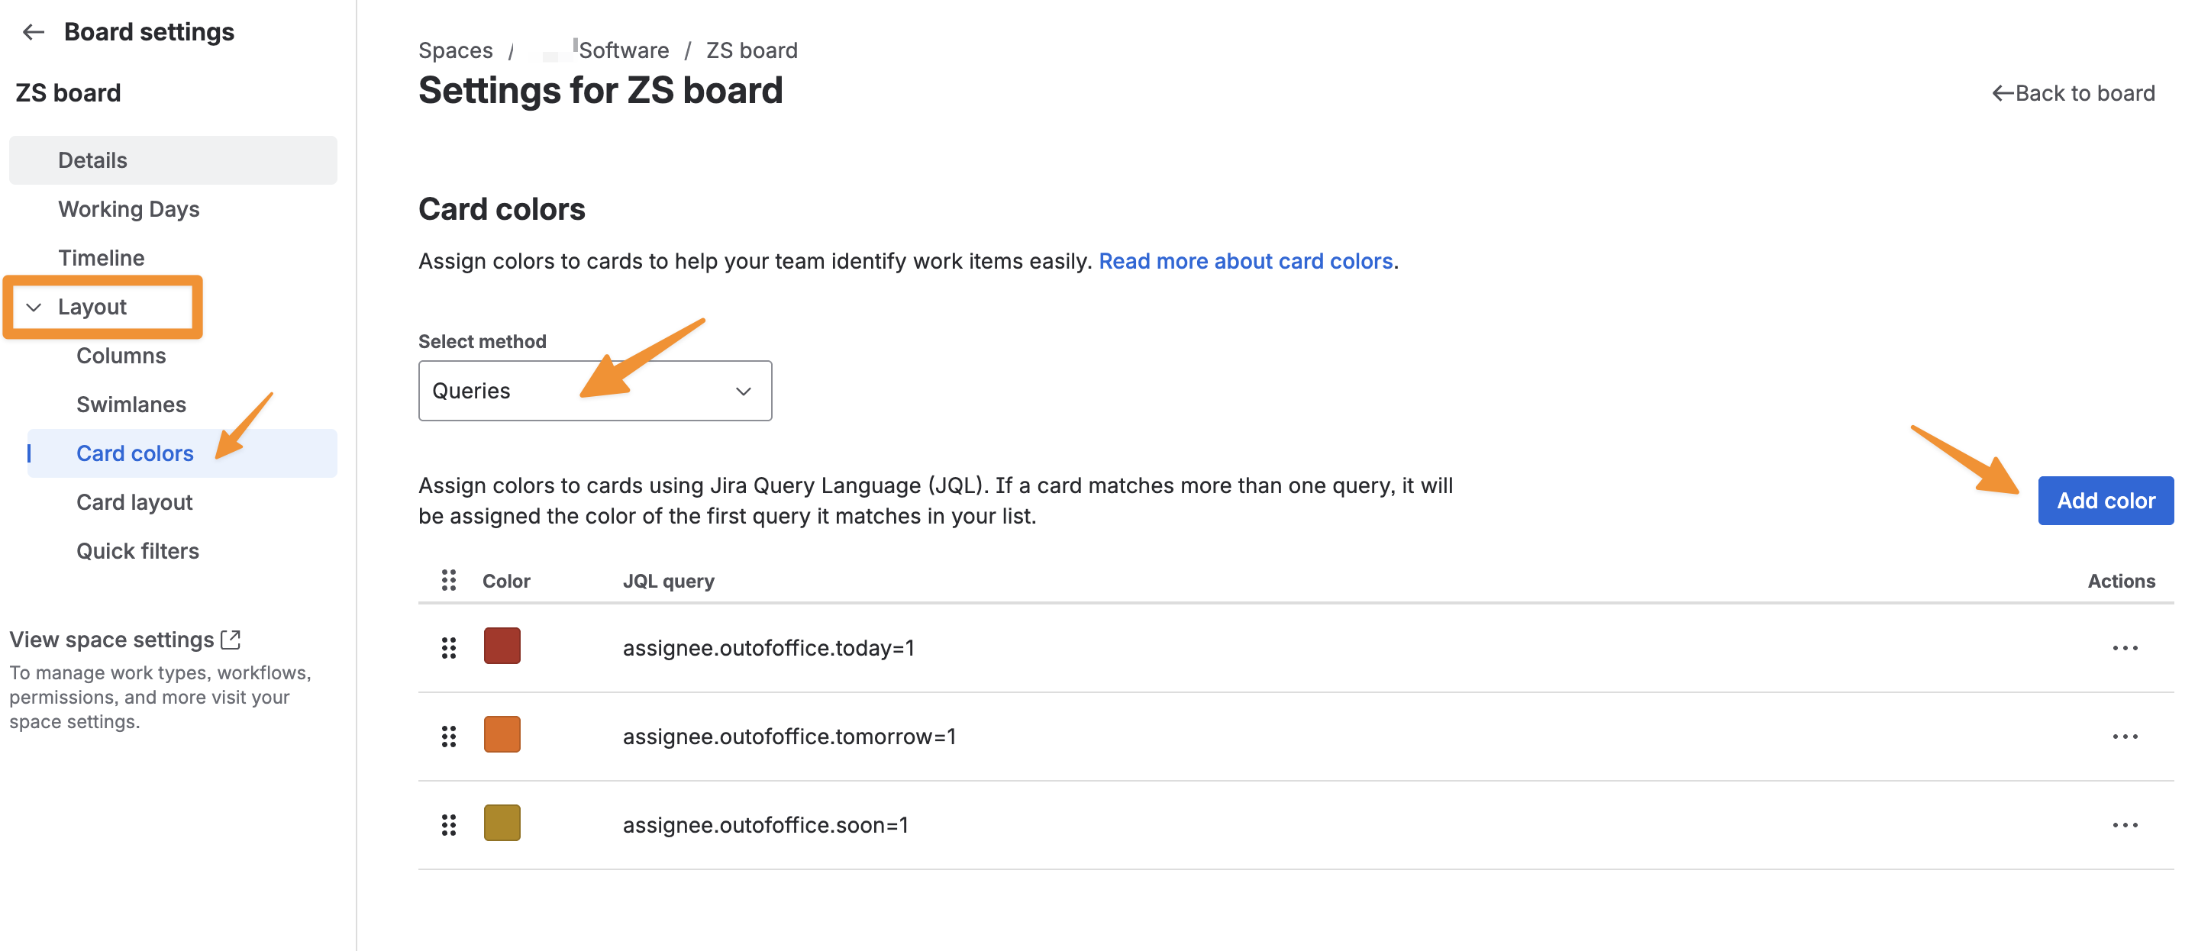2211x951 pixels.
Task: Click the orange swatch for outofoffice.tomorrow
Action: (502, 735)
